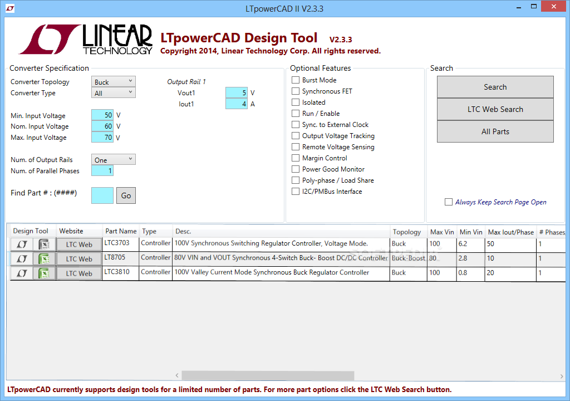Screen dimensions: 570x401
Task: Check the Synchronous FET feature
Action: click(x=296, y=91)
